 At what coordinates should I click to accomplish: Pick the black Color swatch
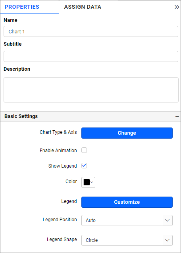click(x=87, y=182)
